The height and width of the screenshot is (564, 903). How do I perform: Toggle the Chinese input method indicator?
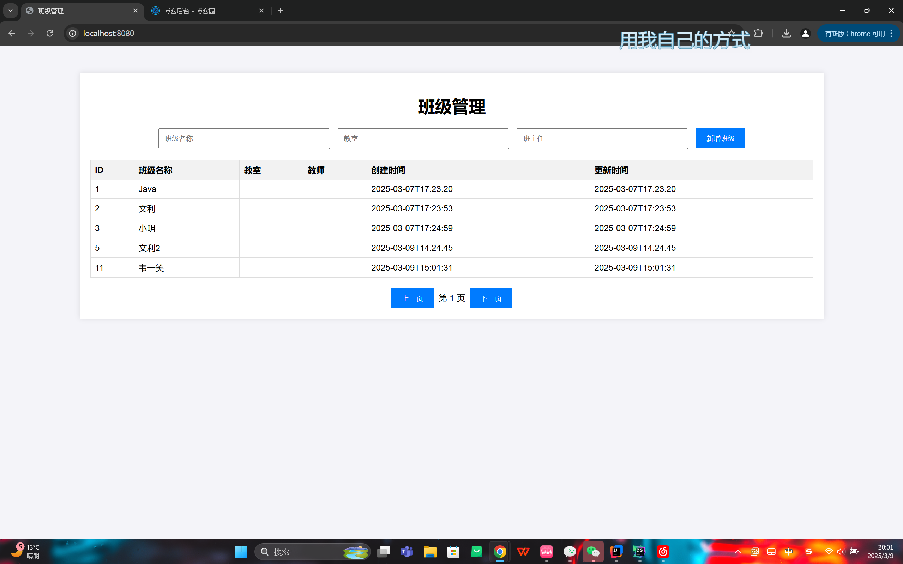[788, 551]
